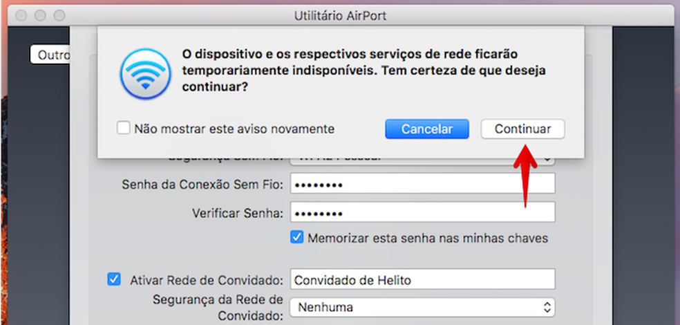This screenshot has height=325, width=680.
Task: Uncheck "Memorizar esta senha nas minhas chaves"
Action: [x=297, y=238]
